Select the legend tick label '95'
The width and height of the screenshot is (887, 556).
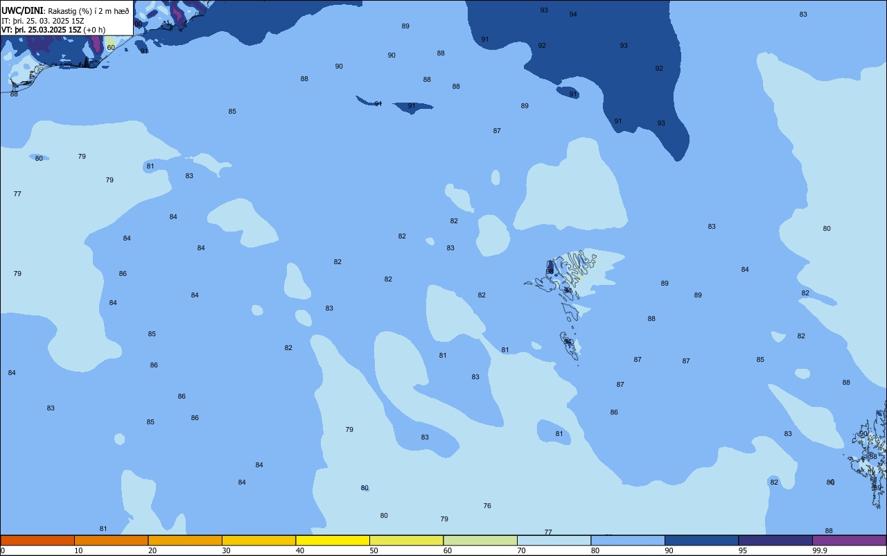tap(743, 550)
